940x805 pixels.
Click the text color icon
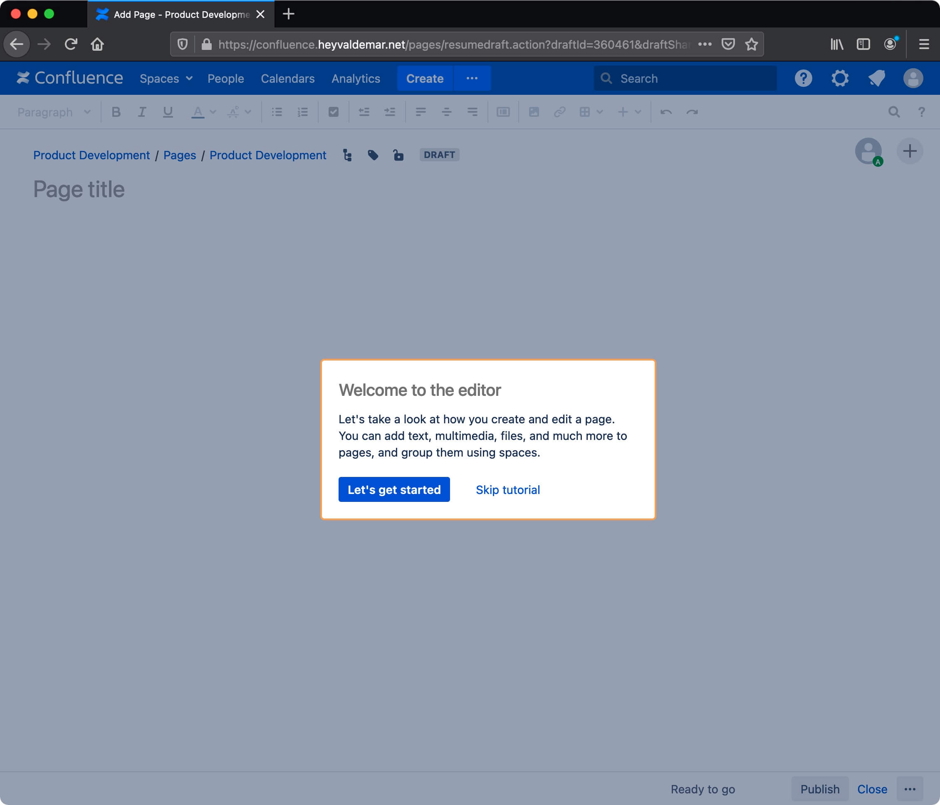(198, 111)
